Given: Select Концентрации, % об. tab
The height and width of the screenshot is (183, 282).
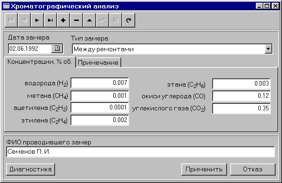Looking at the screenshot, I should [40, 62].
